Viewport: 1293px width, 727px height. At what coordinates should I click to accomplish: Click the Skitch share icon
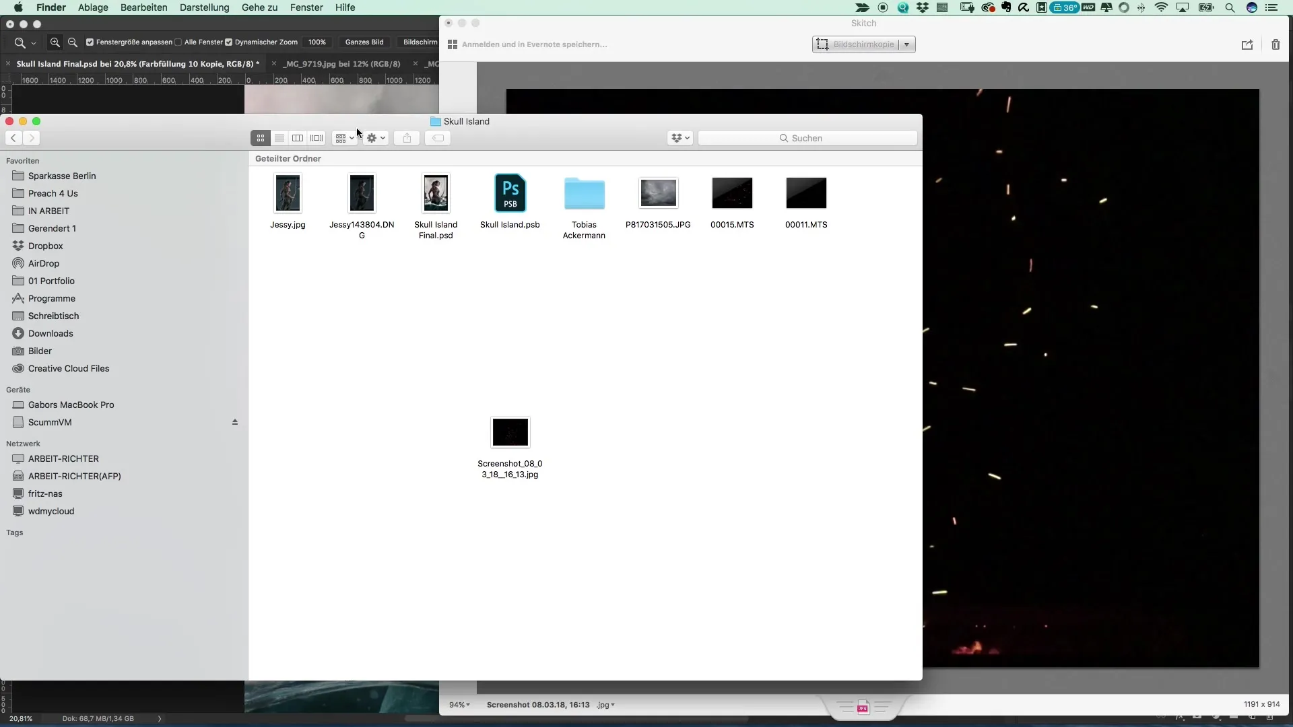(1247, 44)
